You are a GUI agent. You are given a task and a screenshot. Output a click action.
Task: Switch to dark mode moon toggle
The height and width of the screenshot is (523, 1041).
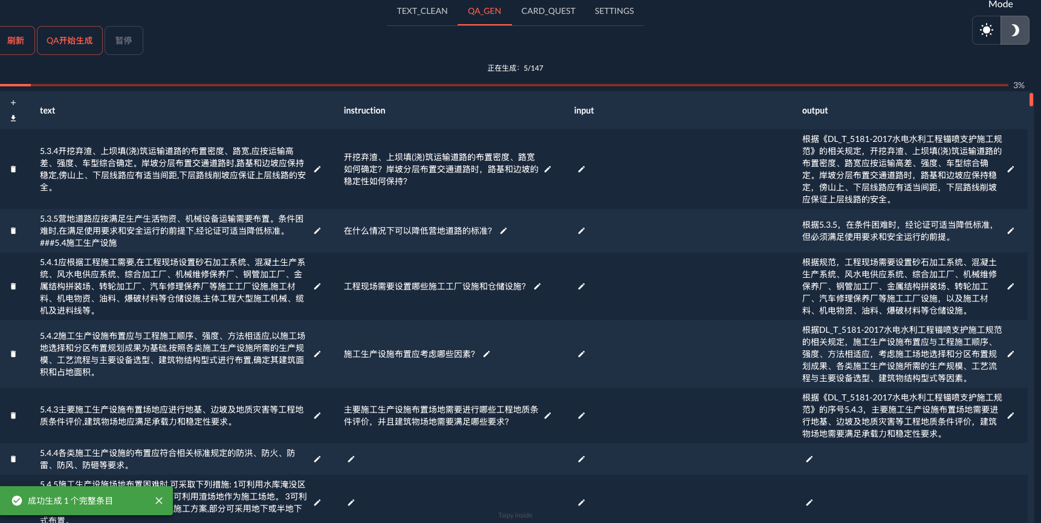click(1015, 30)
